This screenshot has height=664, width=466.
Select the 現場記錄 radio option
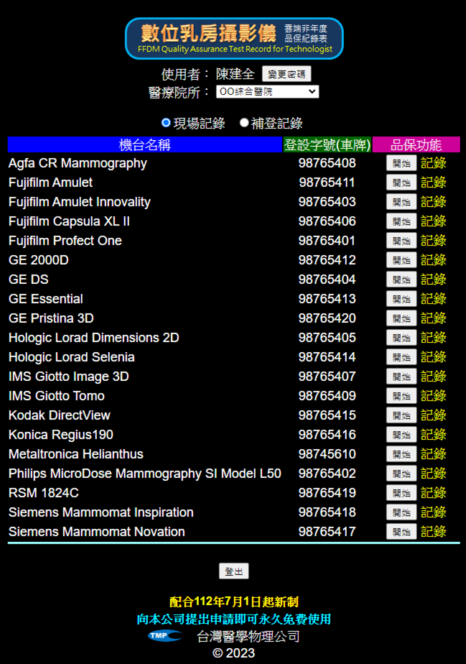click(x=167, y=123)
